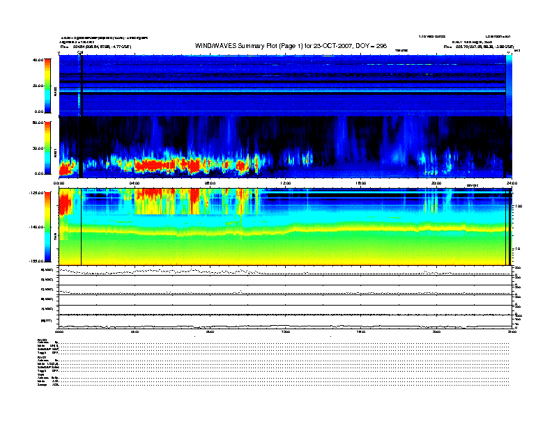
Task: Select the RAD2 color scale bar
Action: pos(47,86)
